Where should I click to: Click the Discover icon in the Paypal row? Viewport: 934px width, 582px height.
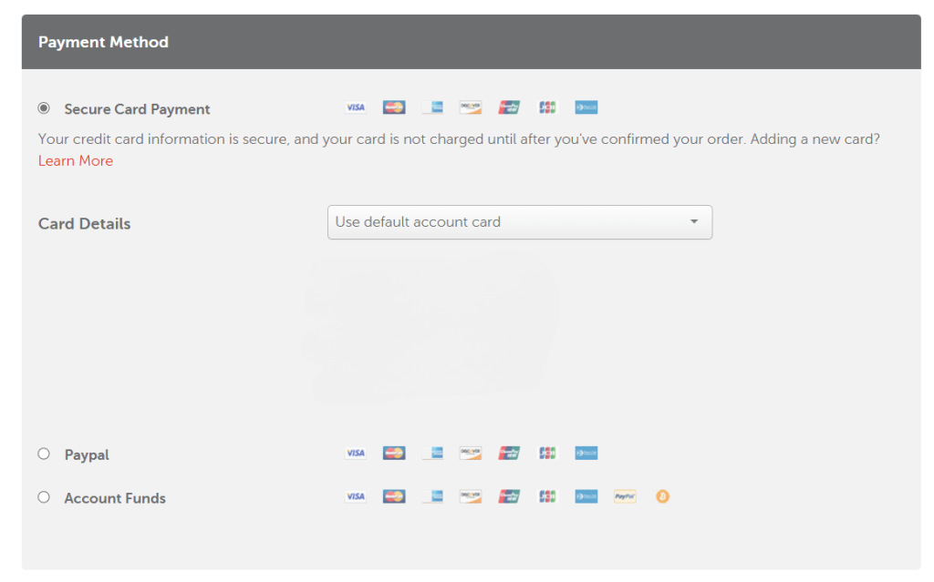click(x=471, y=453)
